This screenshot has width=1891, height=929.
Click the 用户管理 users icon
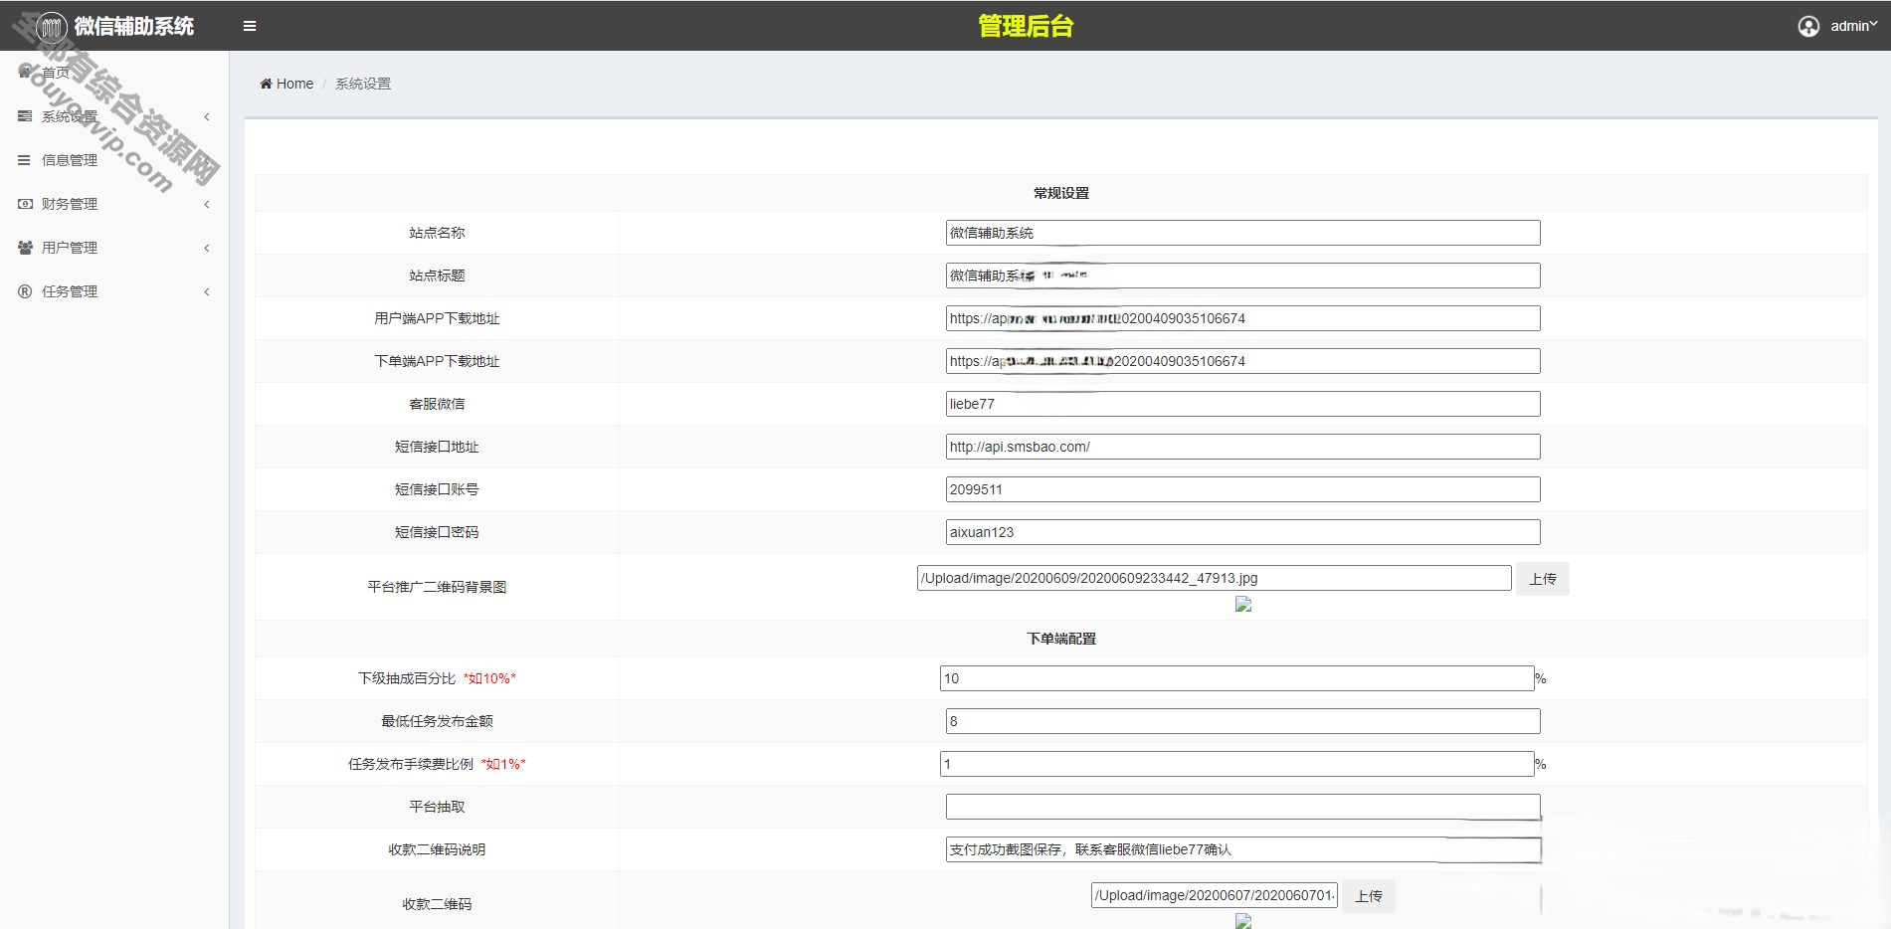click(25, 248)
